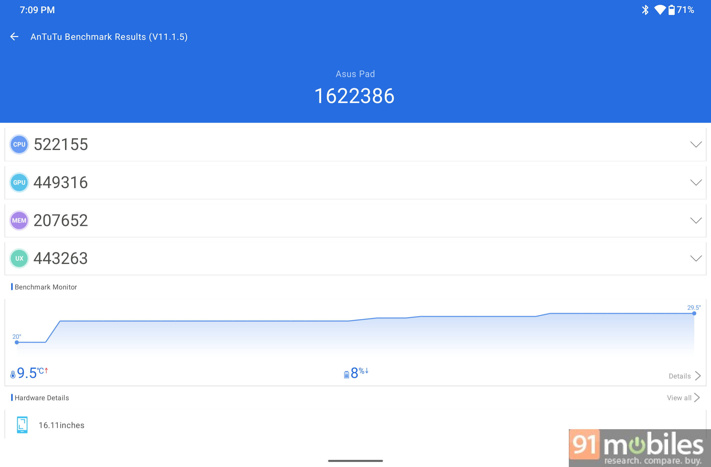Tap the screen size device icon

22,425
